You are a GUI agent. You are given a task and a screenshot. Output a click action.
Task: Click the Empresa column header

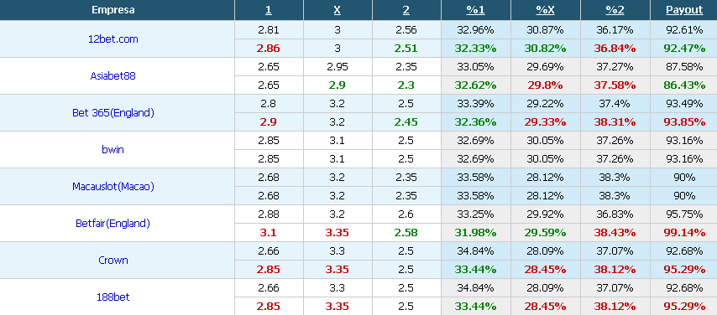click(113, 10)
